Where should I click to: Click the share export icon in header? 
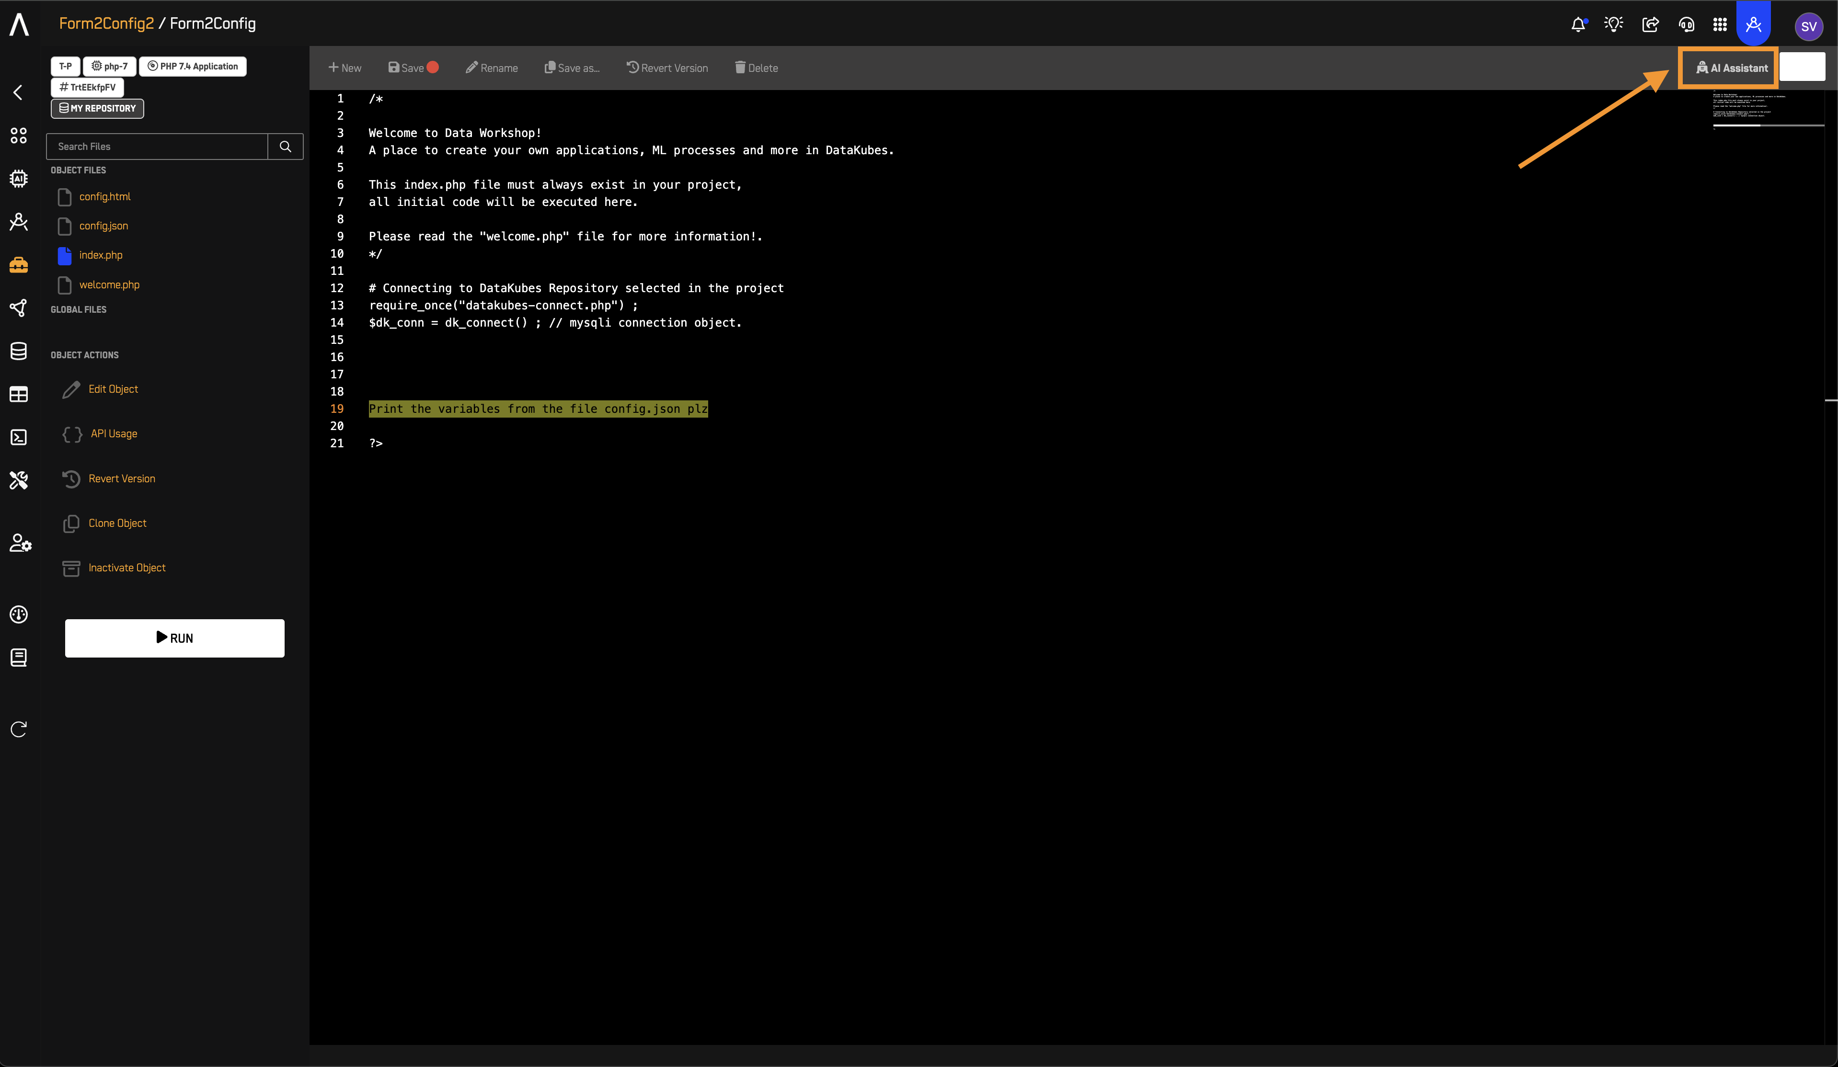[x=1650, y=25]
